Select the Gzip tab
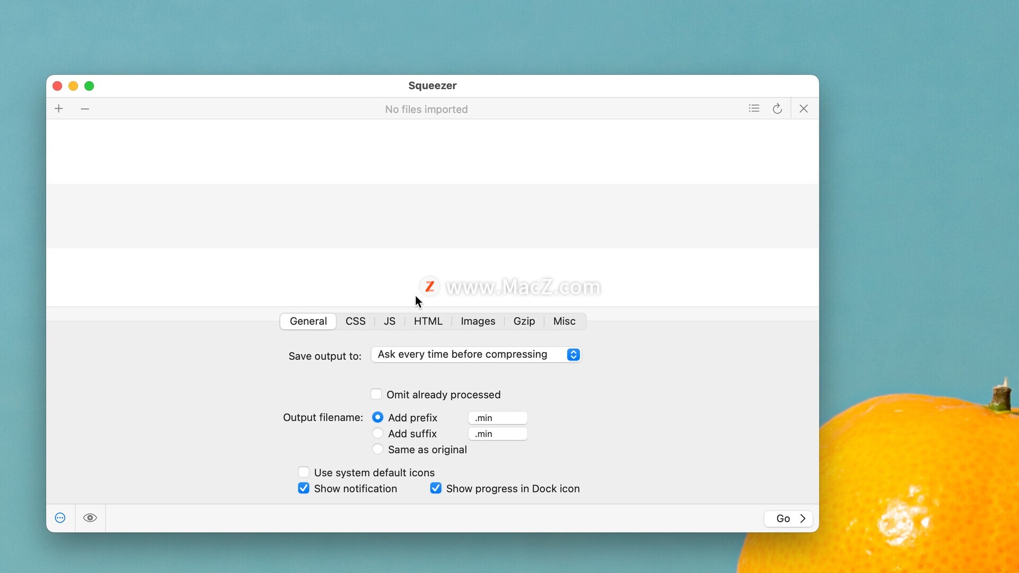Image resolution: width=1019 pixels, height=573 pixels. pos(524,321)
